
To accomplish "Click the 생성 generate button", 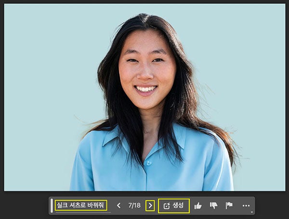I will click(x=174, y=206).
